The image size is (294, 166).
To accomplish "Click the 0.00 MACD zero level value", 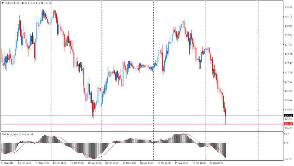I will [286, 143].
